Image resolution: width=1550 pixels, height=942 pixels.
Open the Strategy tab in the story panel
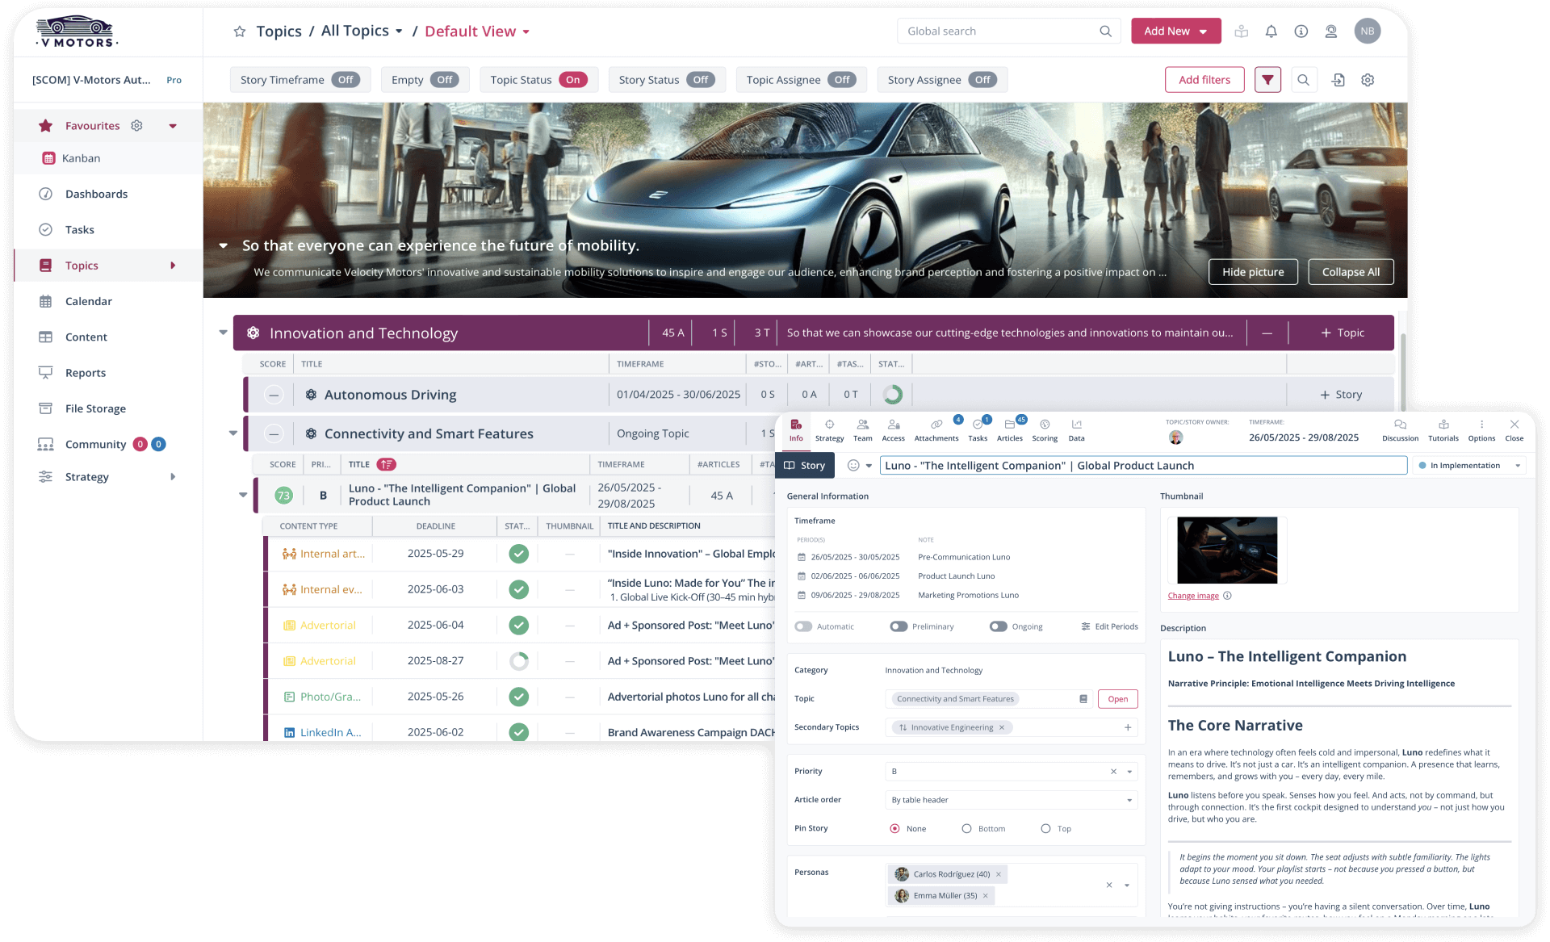tap(829, 429)
